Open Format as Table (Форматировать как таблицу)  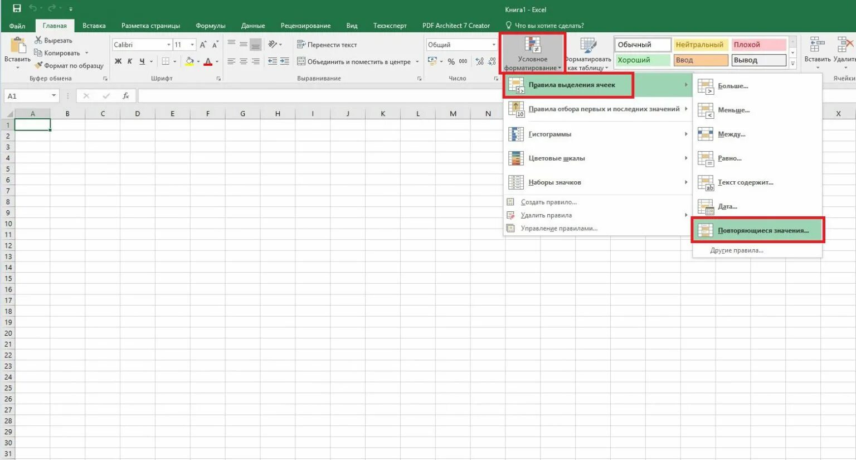588,54
